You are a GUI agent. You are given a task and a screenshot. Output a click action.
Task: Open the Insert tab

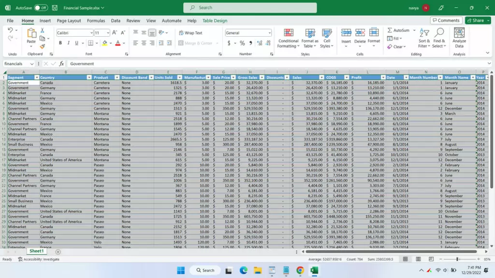45,20
